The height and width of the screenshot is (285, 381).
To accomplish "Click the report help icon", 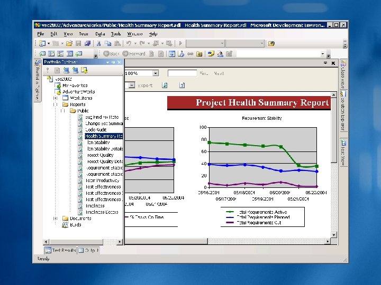I will click(182, 85).
